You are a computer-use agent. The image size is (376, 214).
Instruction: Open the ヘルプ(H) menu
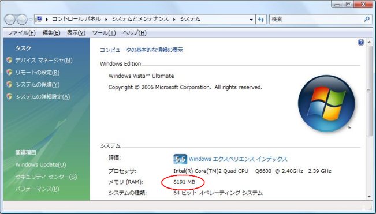[x=135, y=33]
